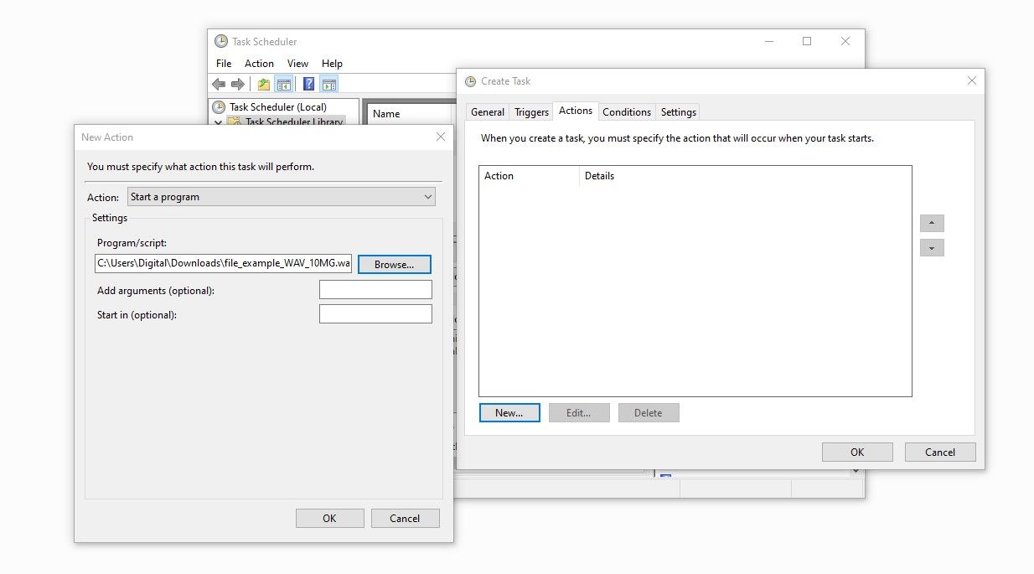Open the Action dropdown showing Start a program
Viewport: 1034px width, 574px height.
tap(282, 197)
